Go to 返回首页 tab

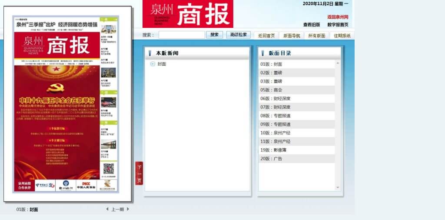(x=266, y=36)
